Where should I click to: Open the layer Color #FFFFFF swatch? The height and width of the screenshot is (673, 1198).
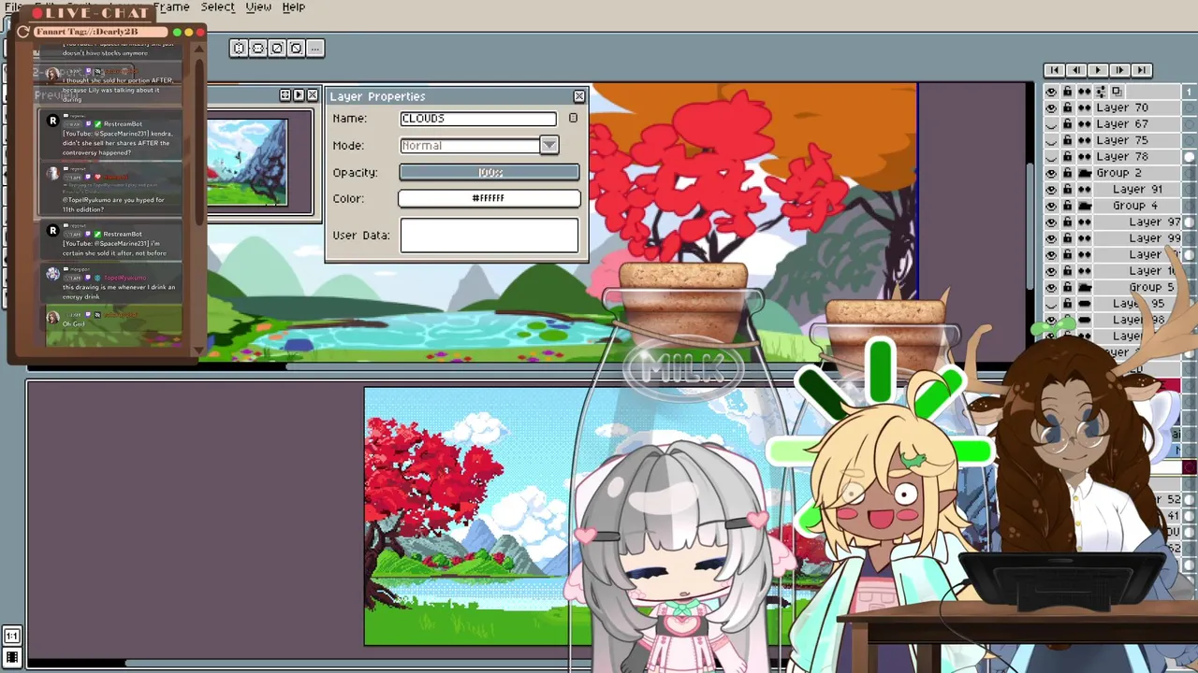click(x=489, y=198)
